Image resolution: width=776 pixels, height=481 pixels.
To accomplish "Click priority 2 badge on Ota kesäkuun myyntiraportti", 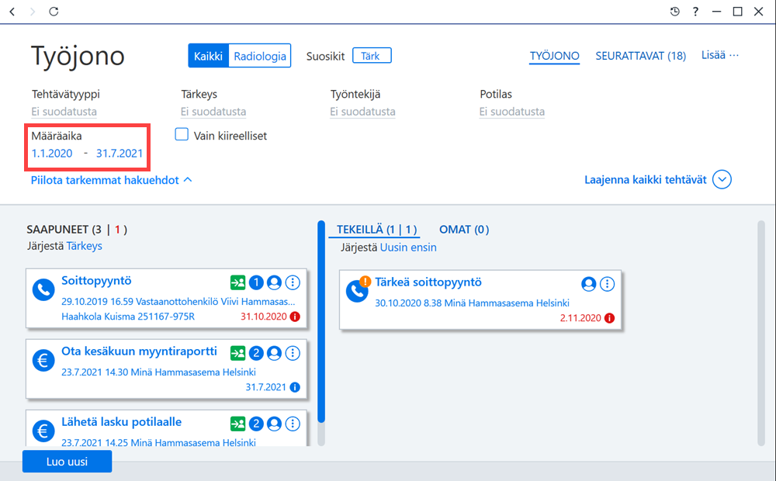I will point(256,353).
